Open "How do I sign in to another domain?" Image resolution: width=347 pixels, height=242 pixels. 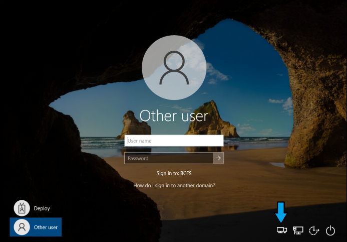[x=174, y=185]
